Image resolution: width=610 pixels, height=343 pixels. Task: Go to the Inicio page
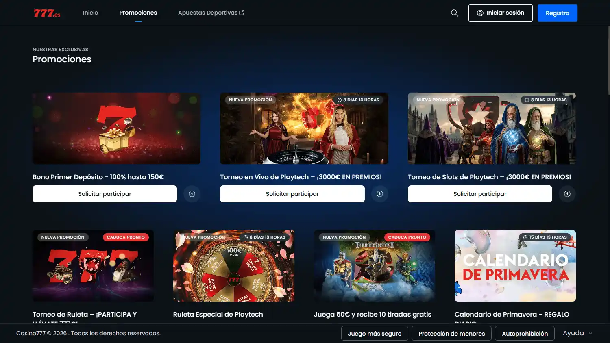click(90, 13)
